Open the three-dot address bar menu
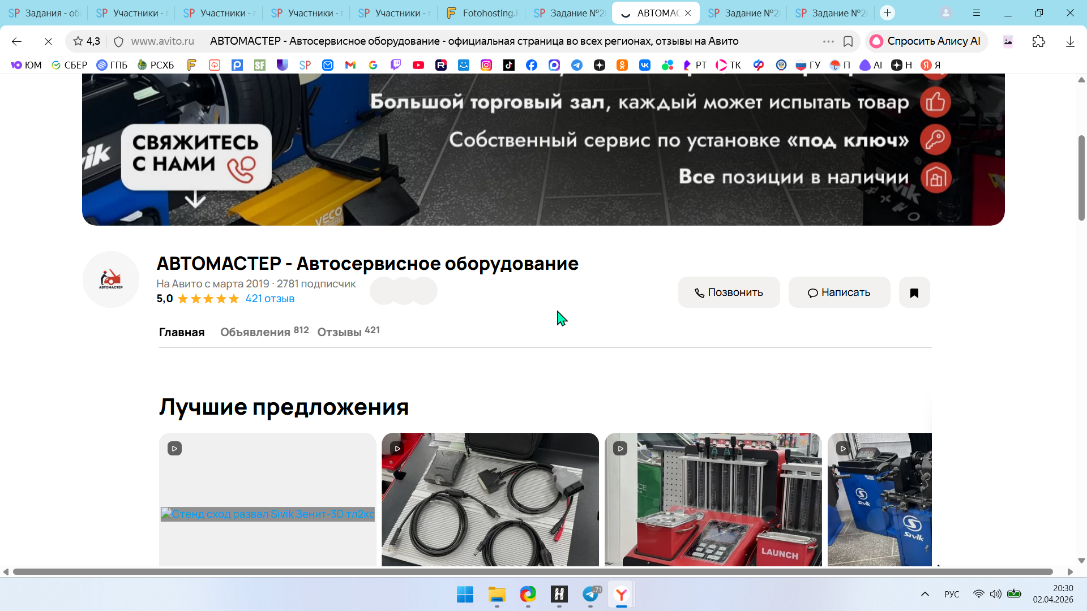This screenshot has width=1087, height=611. coord(828,41)
